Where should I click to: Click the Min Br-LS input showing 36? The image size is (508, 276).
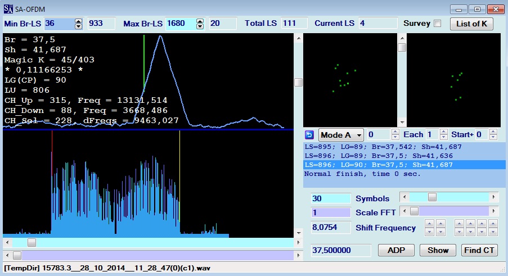coord(59,24)
